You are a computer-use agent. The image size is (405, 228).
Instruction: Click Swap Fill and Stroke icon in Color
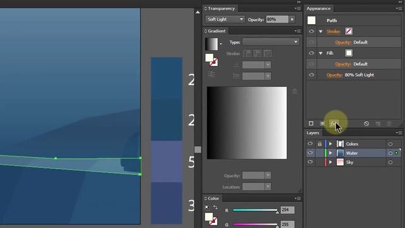tap(215, 207)
